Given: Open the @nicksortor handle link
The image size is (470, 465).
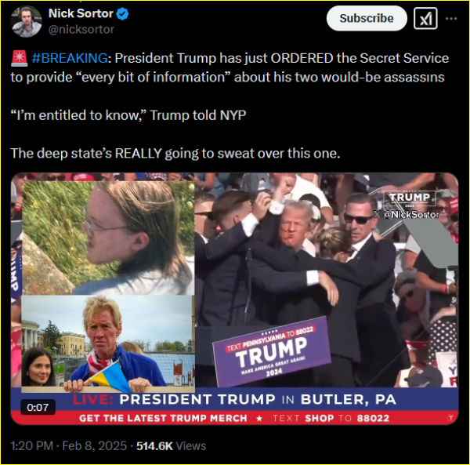Looking at the screenshot, I should (x=81, y=29).
